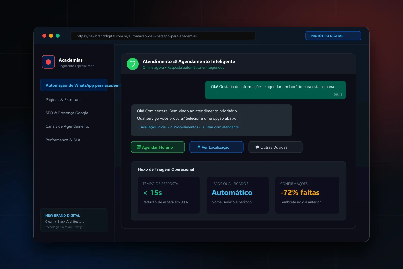Click the pin icon in Ver Localização
The image size is (403, 269).
coord(198,147)
